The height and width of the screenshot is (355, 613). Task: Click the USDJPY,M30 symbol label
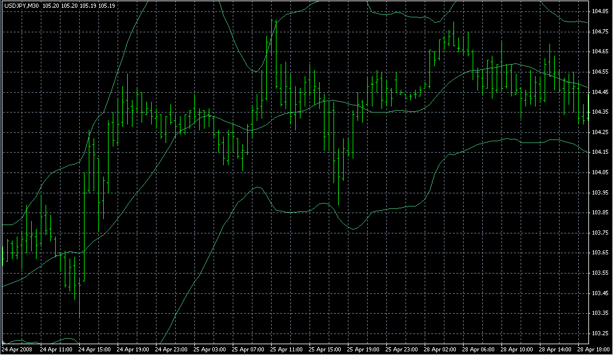pyautogui.click(x=21, y=5)
